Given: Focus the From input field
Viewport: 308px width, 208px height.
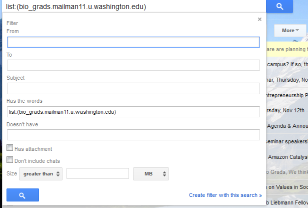Looking at the screenshot, I should [x=133, y=42].
